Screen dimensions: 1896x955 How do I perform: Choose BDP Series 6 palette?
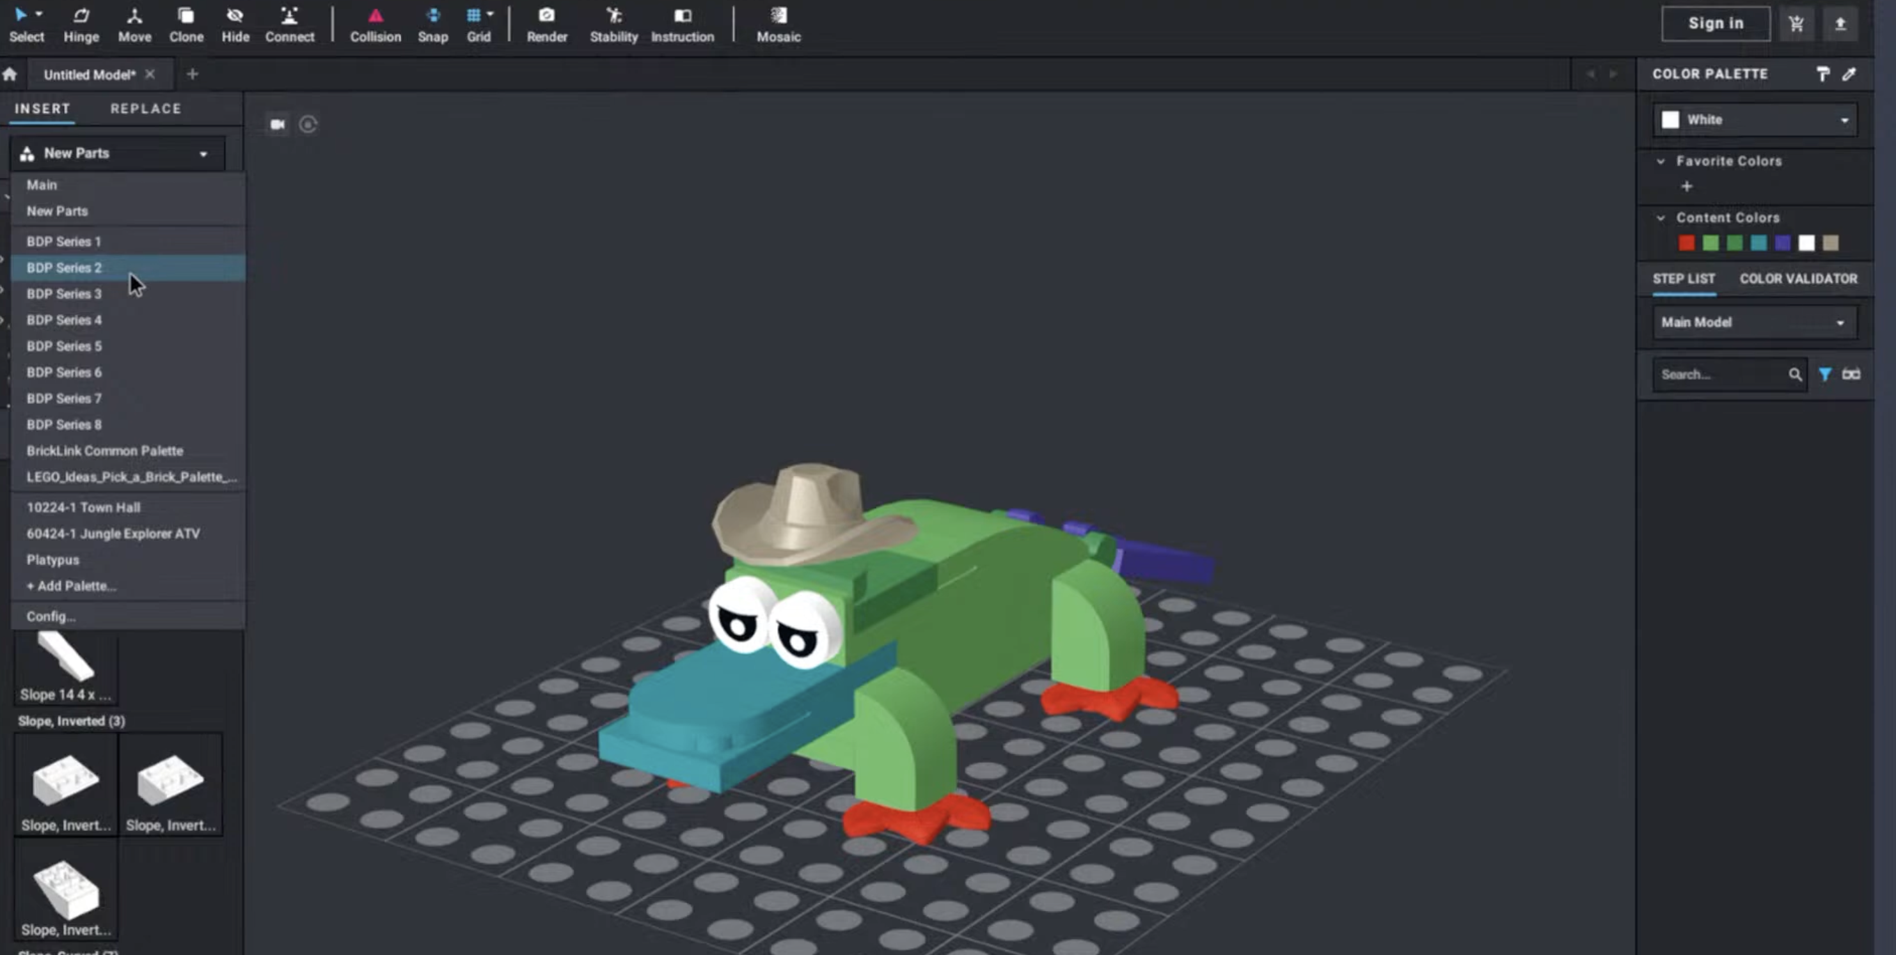128,372
